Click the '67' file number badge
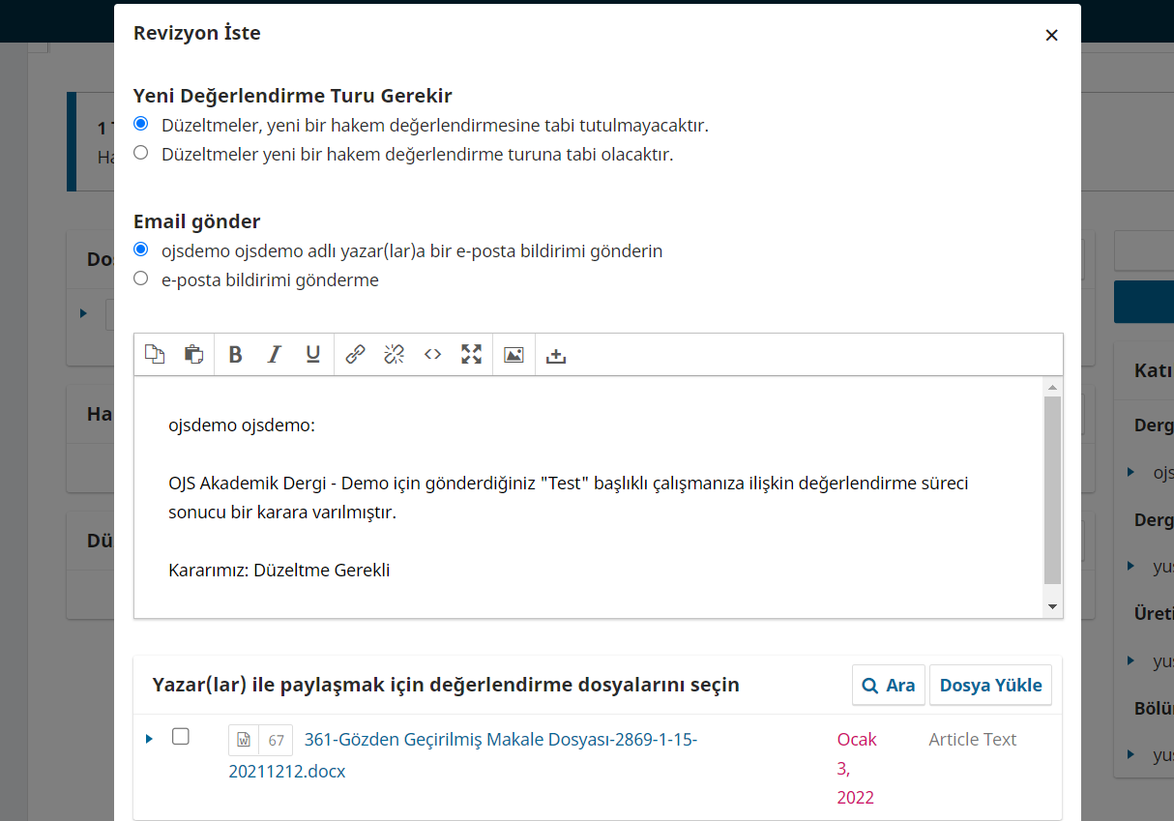Viewport: 1174px width, 821px height. coord(277,741)
